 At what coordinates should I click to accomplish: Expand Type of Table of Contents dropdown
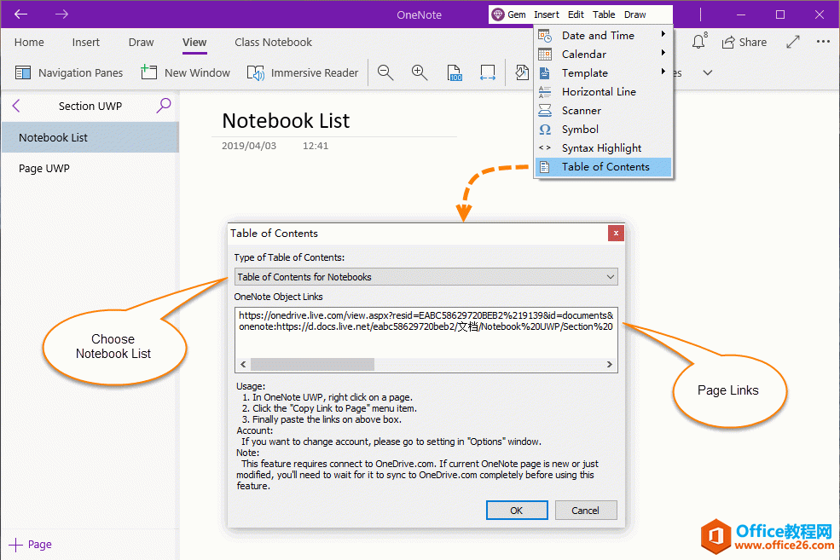(426, 277)
